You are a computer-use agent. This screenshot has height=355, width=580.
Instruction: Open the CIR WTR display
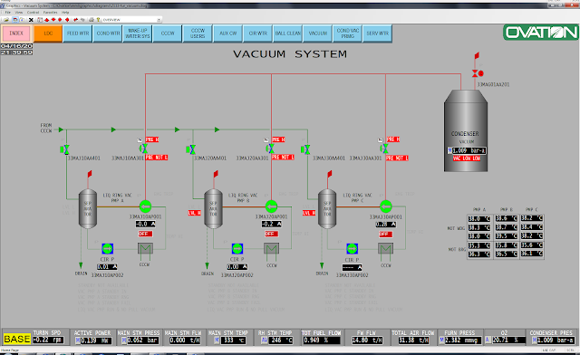tap(257, 34)
